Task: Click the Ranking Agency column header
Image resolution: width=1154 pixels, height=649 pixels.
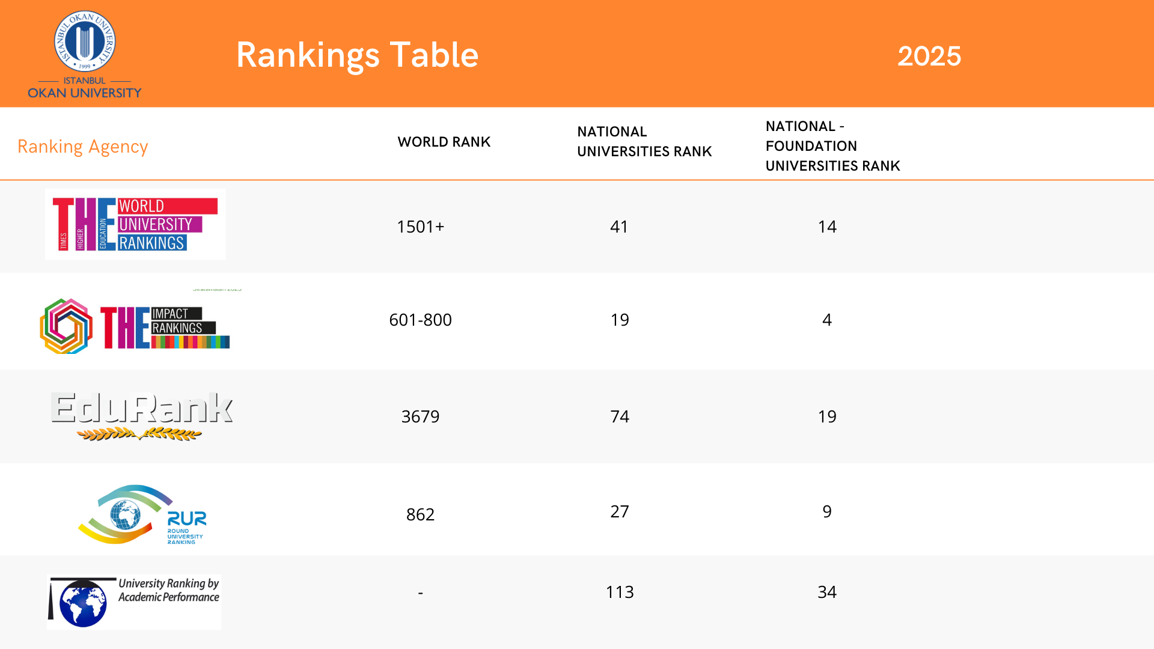Action: point(83,147)
